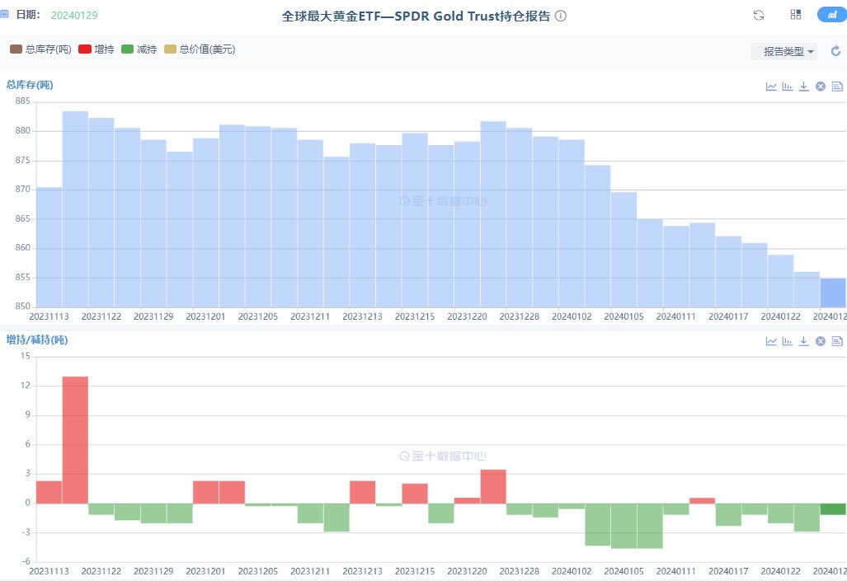The height and width of the screenshot is (581, 847).
Task: Click the sync refresh icon in header
Action: (x=759, y=15)
